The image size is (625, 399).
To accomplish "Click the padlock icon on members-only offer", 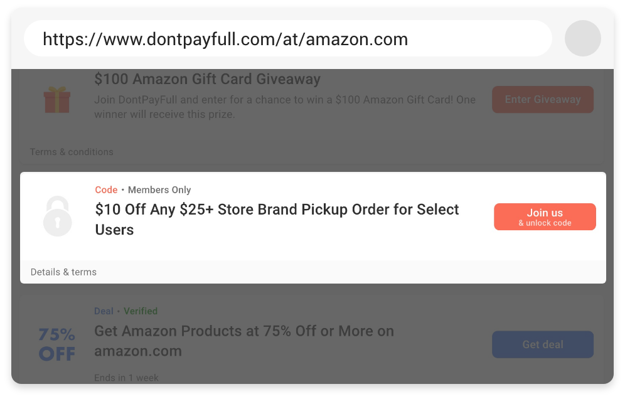I will 57,216.
